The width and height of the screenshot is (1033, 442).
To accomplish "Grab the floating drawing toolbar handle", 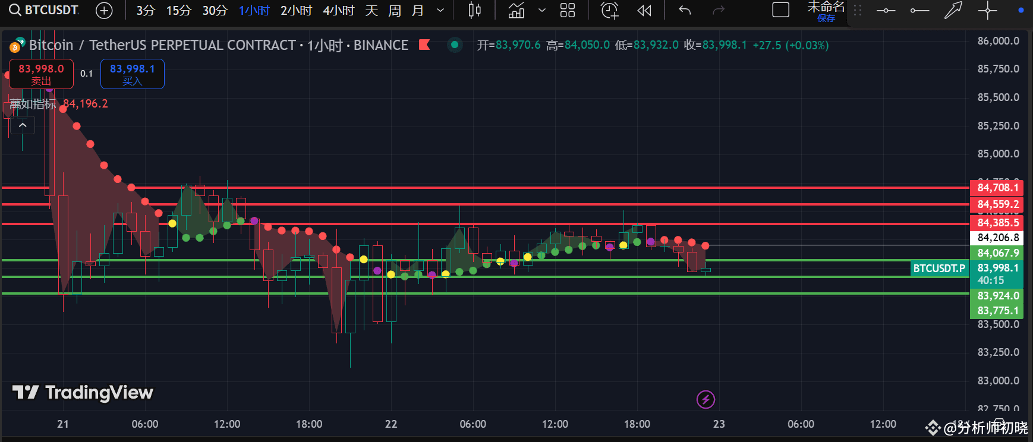I will click(x=858, y=10).
